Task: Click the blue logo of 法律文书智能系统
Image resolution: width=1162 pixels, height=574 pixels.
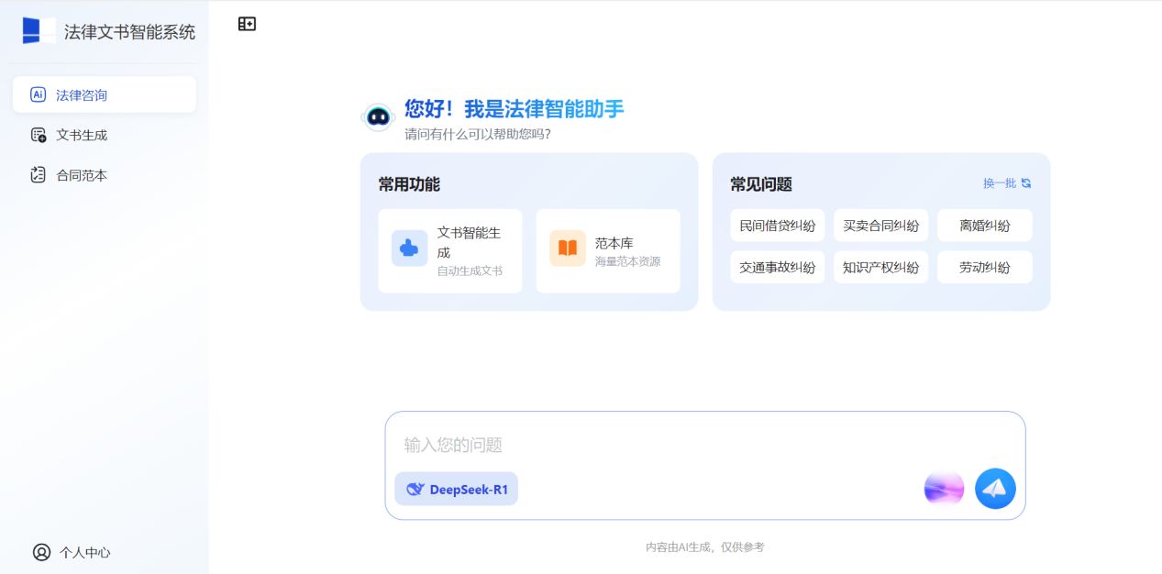Action: 39,31
